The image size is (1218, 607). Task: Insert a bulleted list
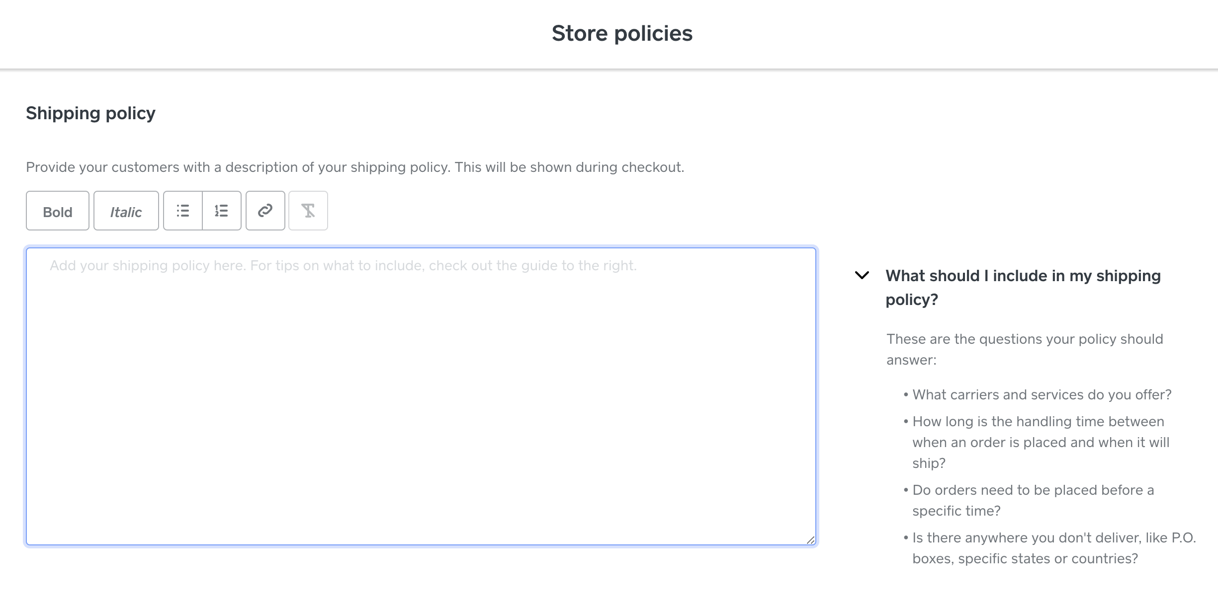(x=183, y=211)
